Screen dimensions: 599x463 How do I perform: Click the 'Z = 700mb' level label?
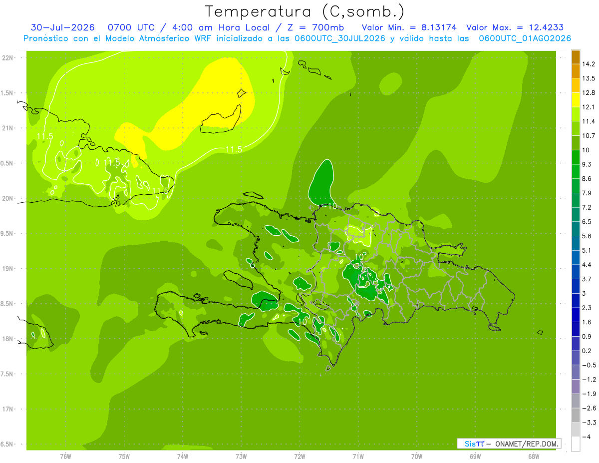click(x=316, y=27)
